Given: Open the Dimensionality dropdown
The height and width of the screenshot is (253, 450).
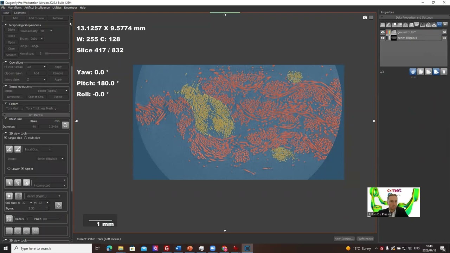Looking at the screenshot, I should 47,31.
